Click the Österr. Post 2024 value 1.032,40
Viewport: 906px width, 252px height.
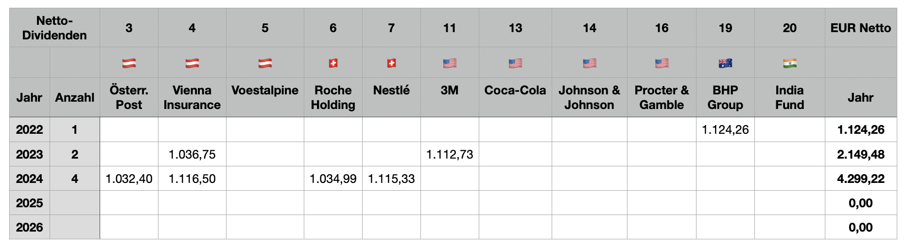click(129, 179)
